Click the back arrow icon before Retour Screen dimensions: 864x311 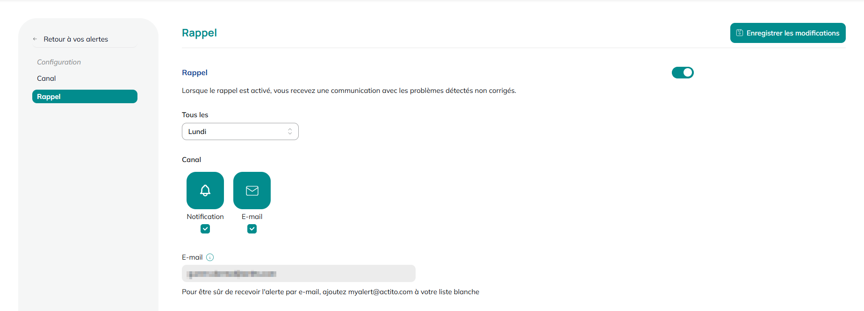pyautogui.click(x=35, y=39)
